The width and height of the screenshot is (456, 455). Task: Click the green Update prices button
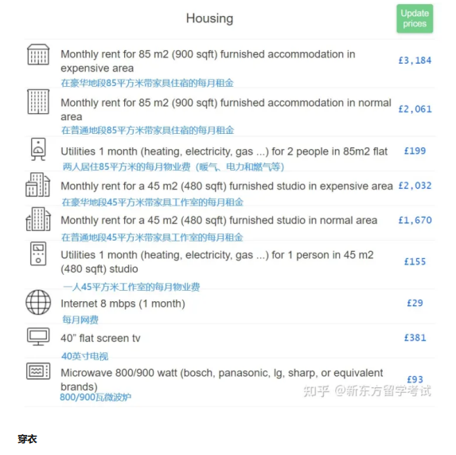point(415,18)
